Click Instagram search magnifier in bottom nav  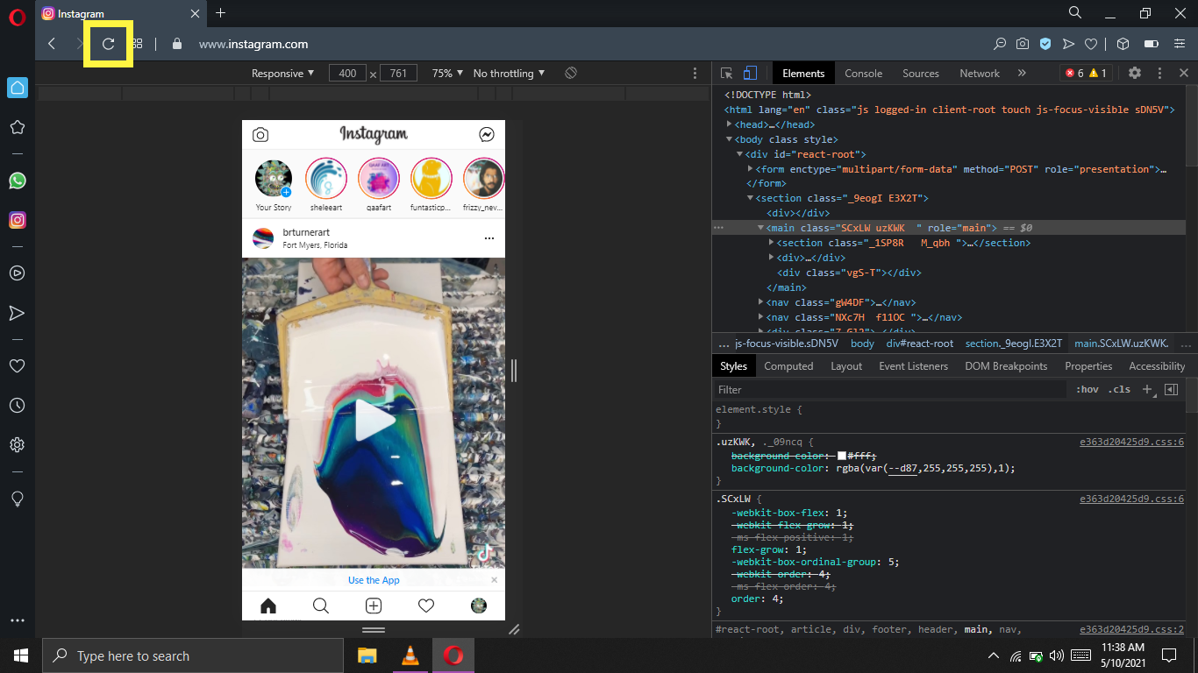(x=321, y=606)
